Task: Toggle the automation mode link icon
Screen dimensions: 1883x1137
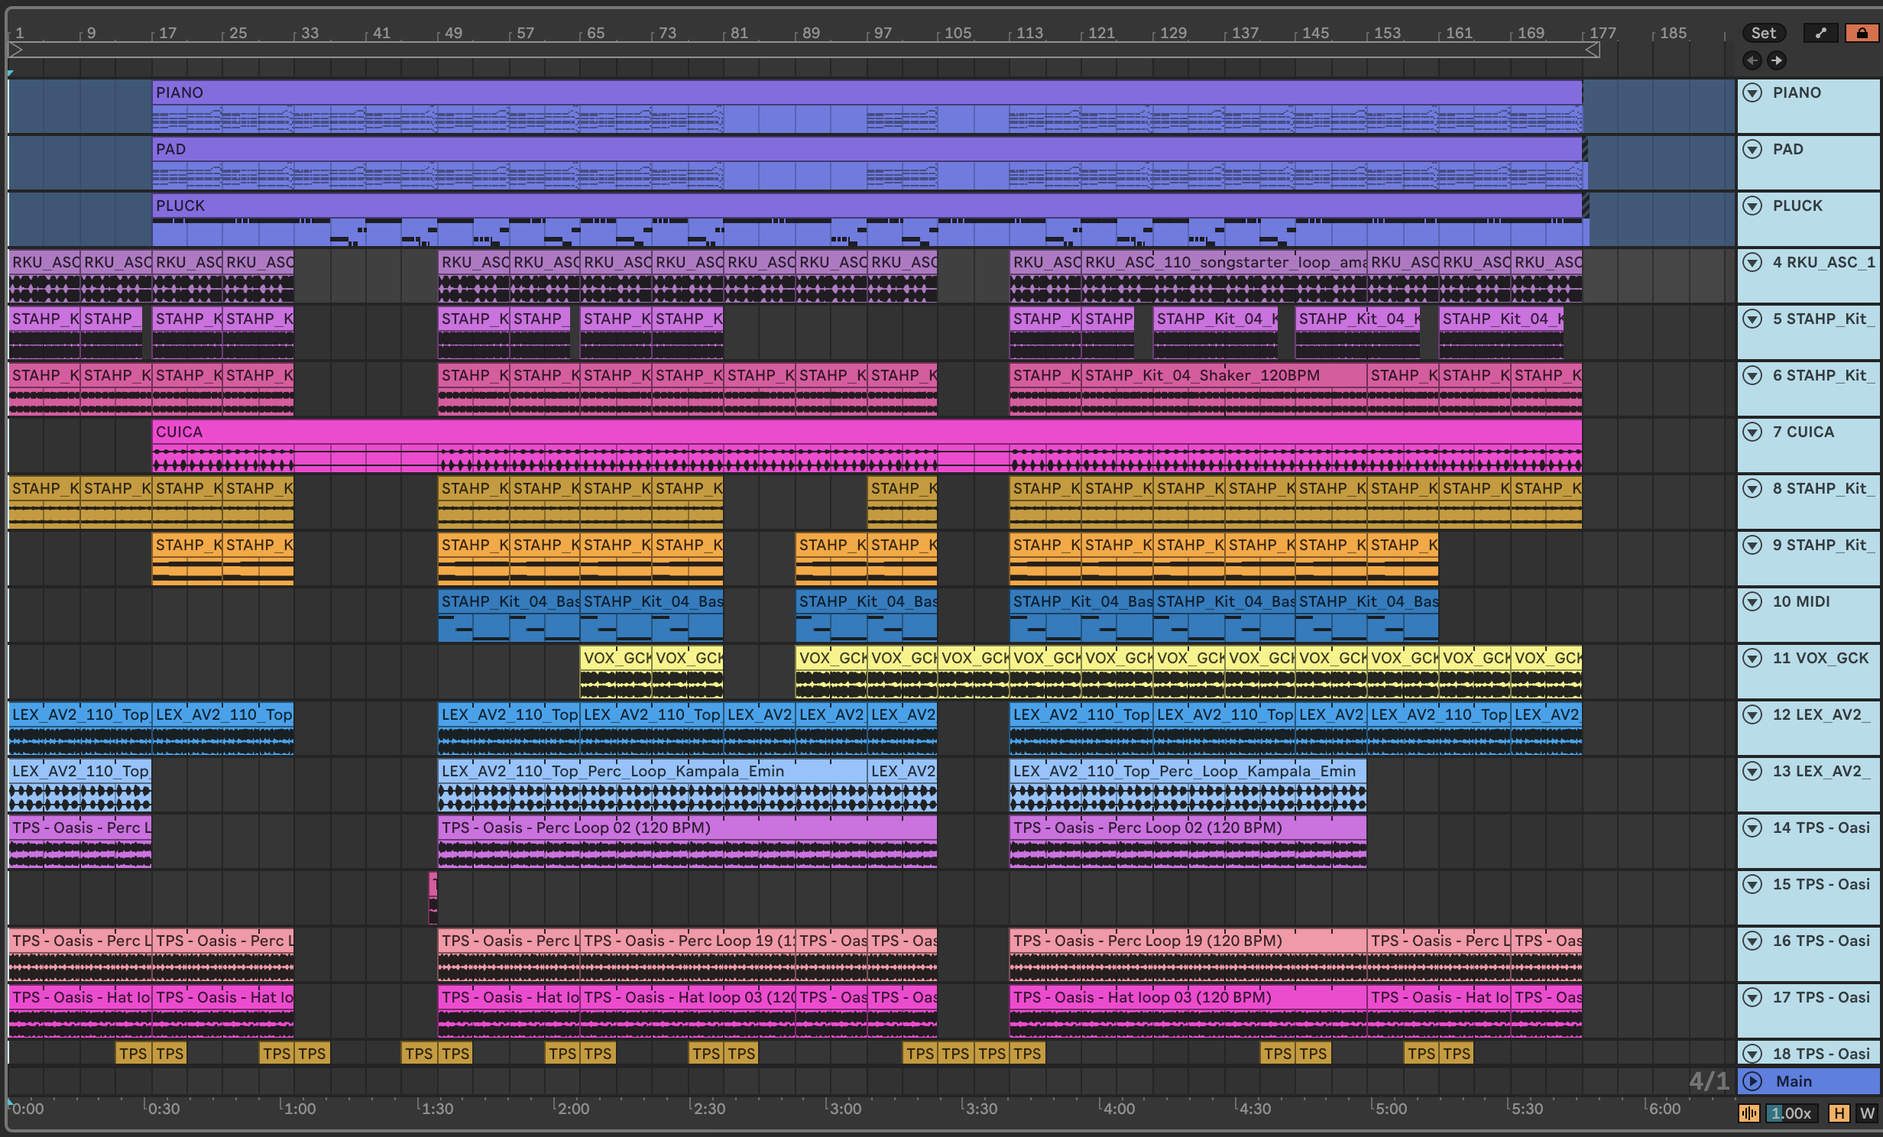Action: click(x=1820, y=33)
